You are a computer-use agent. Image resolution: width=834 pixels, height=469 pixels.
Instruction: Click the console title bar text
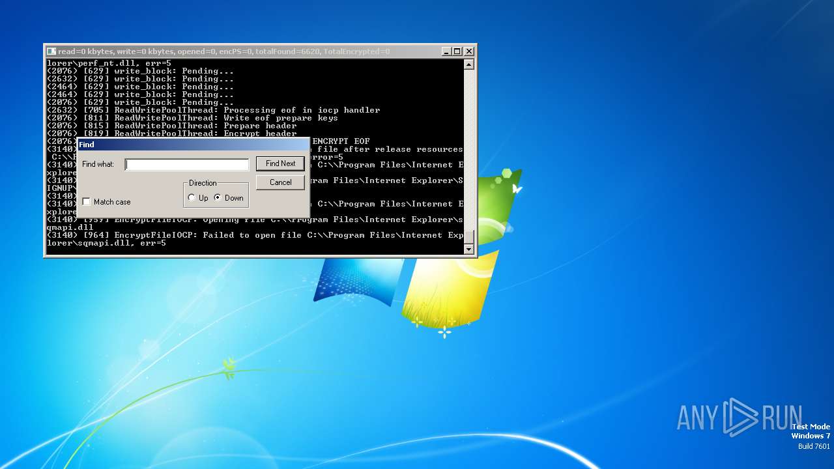tap(224, 51)
